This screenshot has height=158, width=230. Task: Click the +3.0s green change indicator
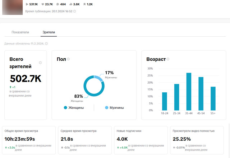(x=10, y=148)
